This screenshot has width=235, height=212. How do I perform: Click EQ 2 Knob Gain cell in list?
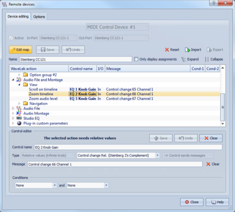[x=83, y=94]
